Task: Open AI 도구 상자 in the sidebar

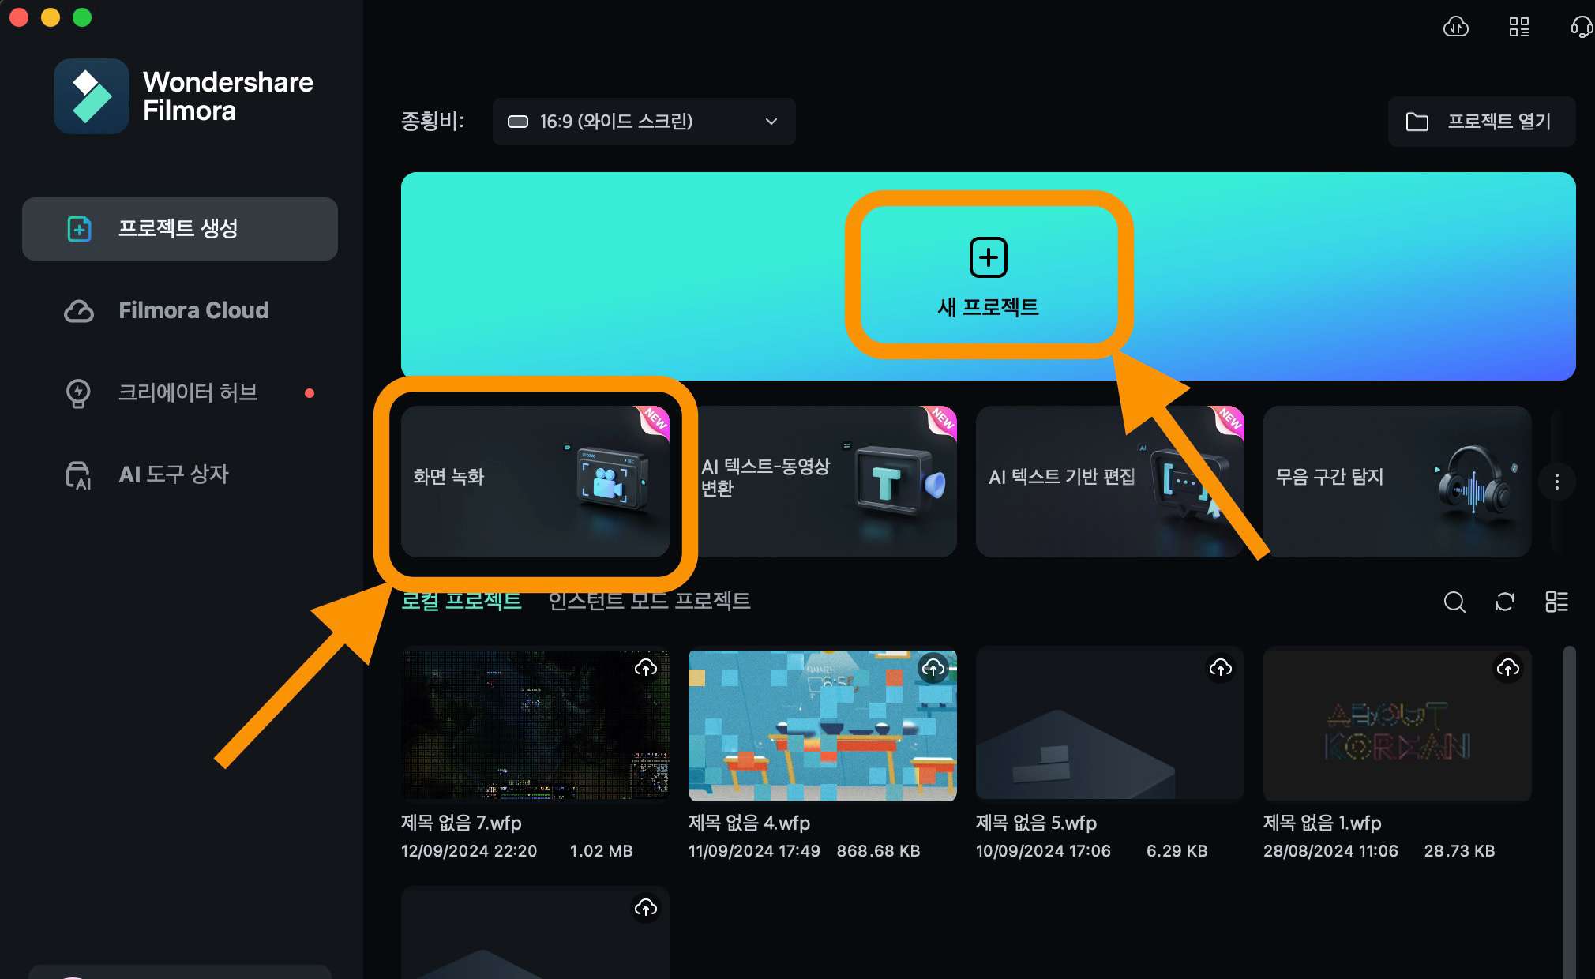Action: (180, 474)
